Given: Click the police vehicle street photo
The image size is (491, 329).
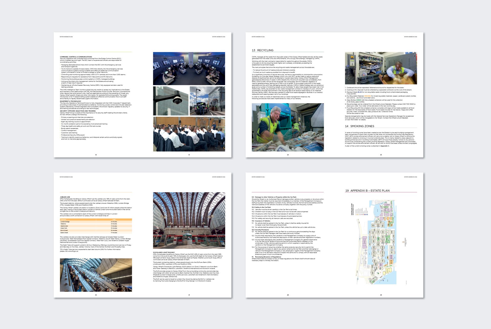Looking at the screenshot, I should 207,101.
